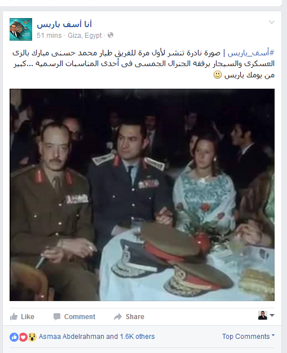Viewport: 287px width, 353px height.
Task: Open the comment-as profile selector dropdown
Action: coord(266,315)
